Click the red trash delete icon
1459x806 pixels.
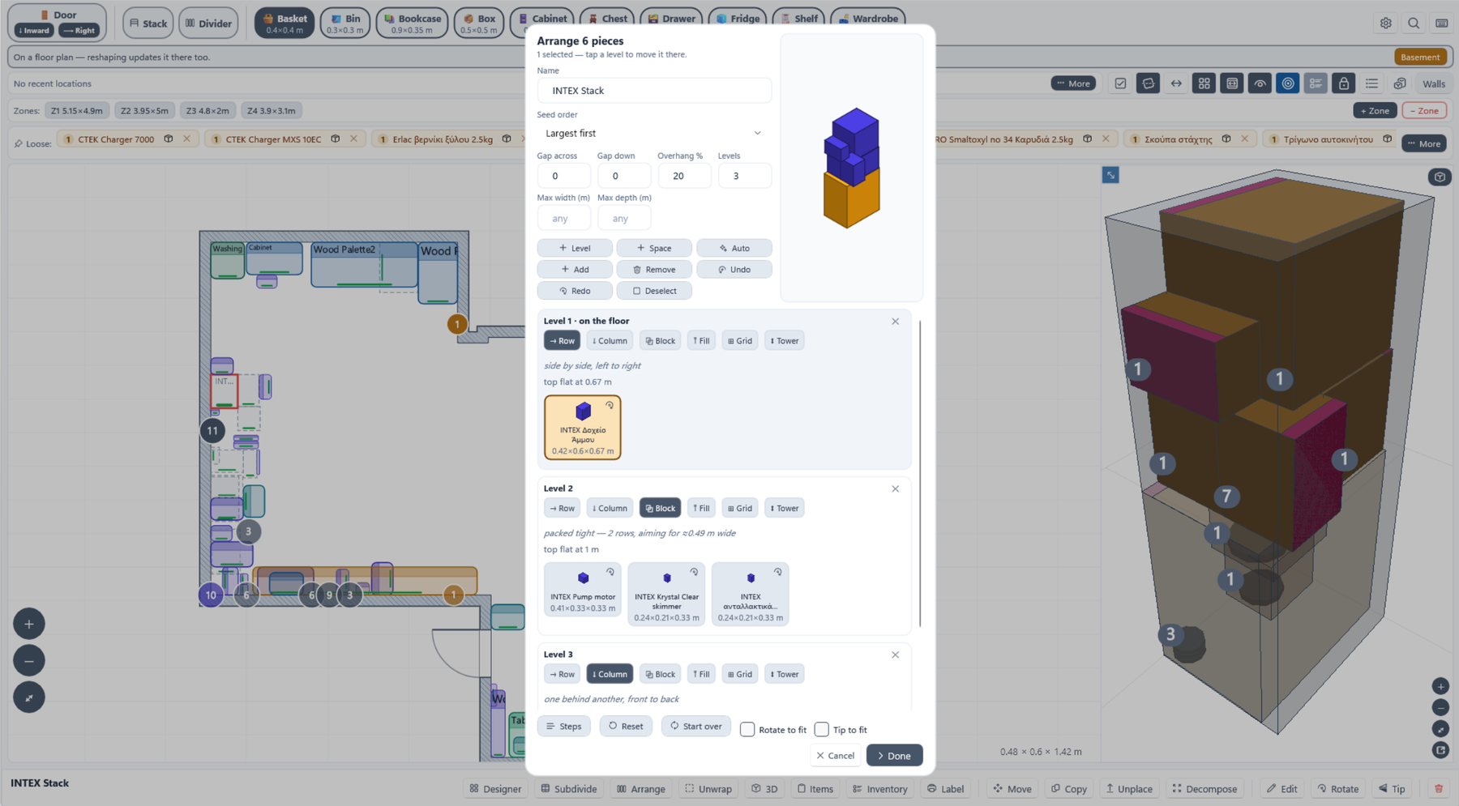pos(1439,788)
